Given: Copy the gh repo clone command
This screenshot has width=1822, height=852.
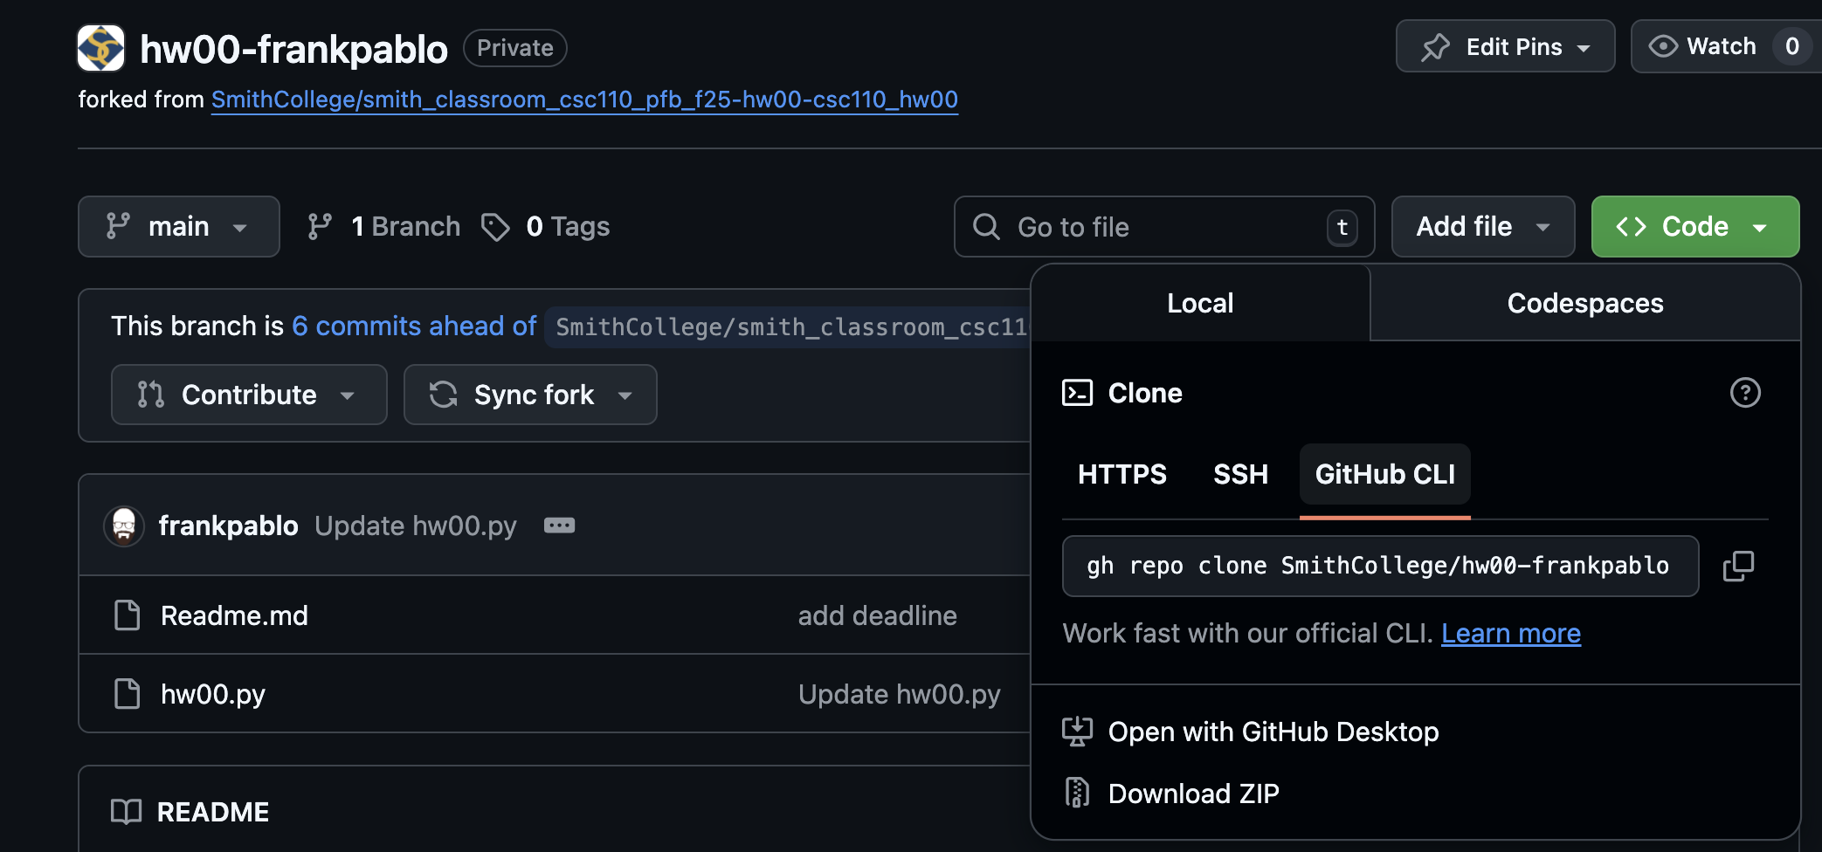Looking at the screenshot, I should (1738, 566).
